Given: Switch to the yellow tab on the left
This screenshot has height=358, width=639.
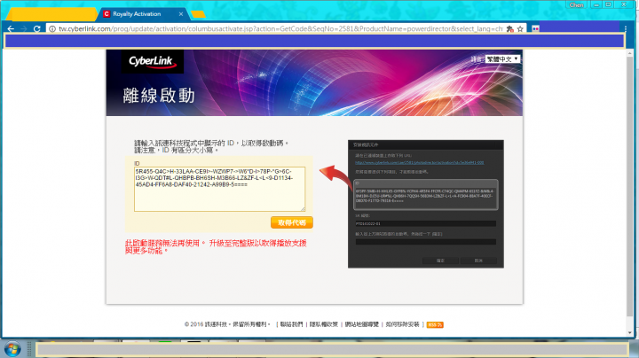Looking at the screenshot, I should click(51, 14).
